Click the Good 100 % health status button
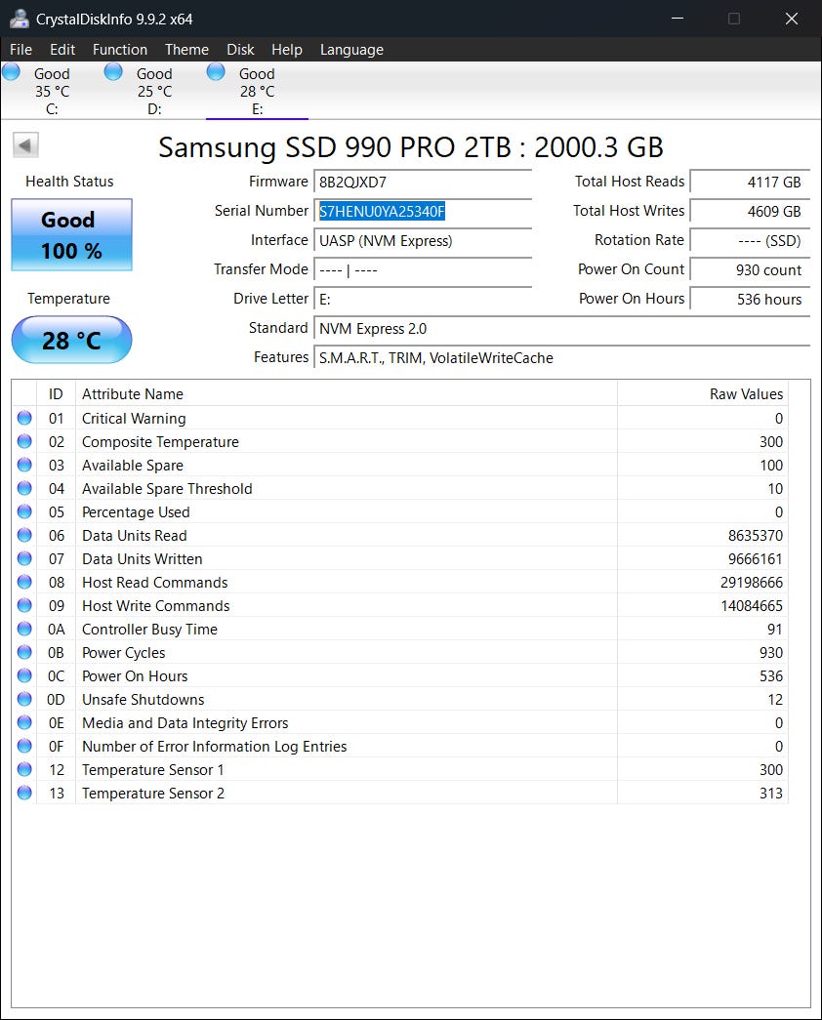The height and width of the screenshot is (1020, 822). click(71, 235)
